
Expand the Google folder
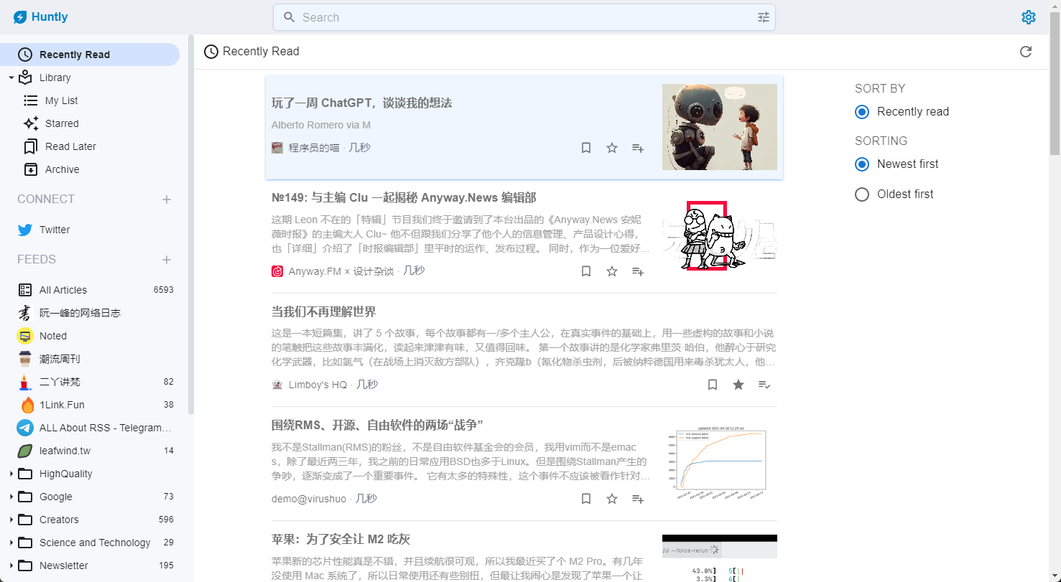11,497
